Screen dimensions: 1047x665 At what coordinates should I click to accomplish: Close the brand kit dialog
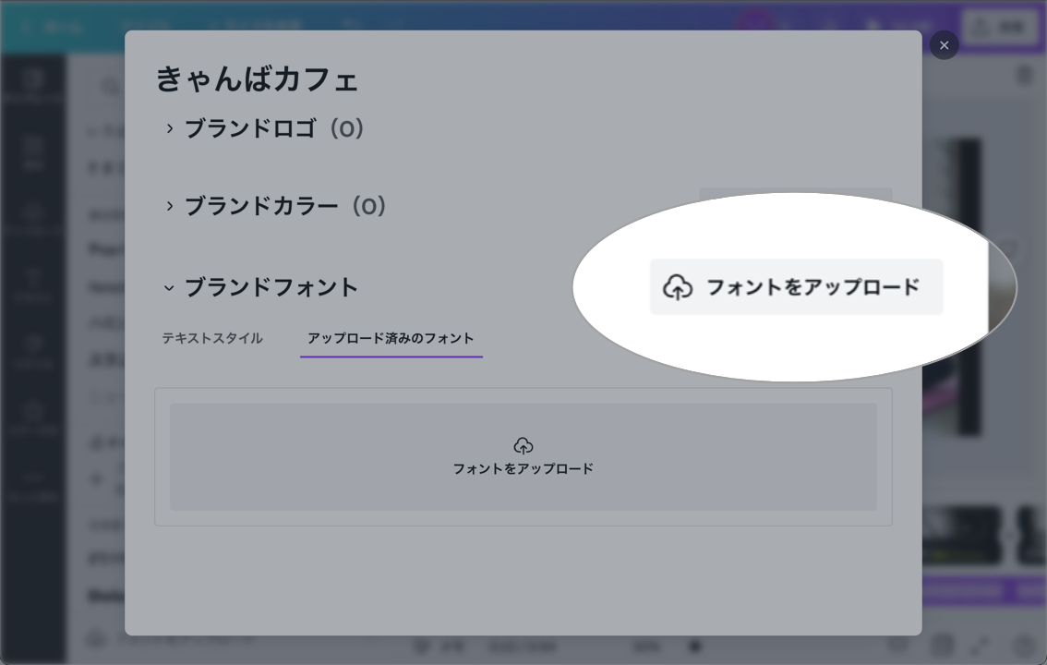pos(944,45)
